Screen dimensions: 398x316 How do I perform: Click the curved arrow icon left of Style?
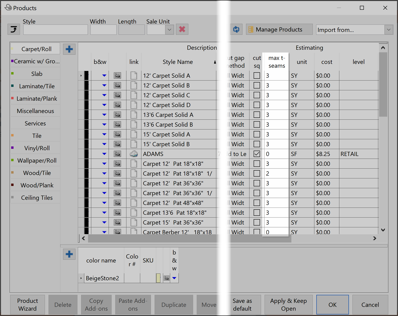(14, 29)
